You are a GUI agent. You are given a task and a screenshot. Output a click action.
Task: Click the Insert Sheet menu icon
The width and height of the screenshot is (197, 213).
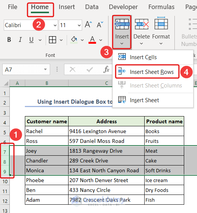click(122, 100)
